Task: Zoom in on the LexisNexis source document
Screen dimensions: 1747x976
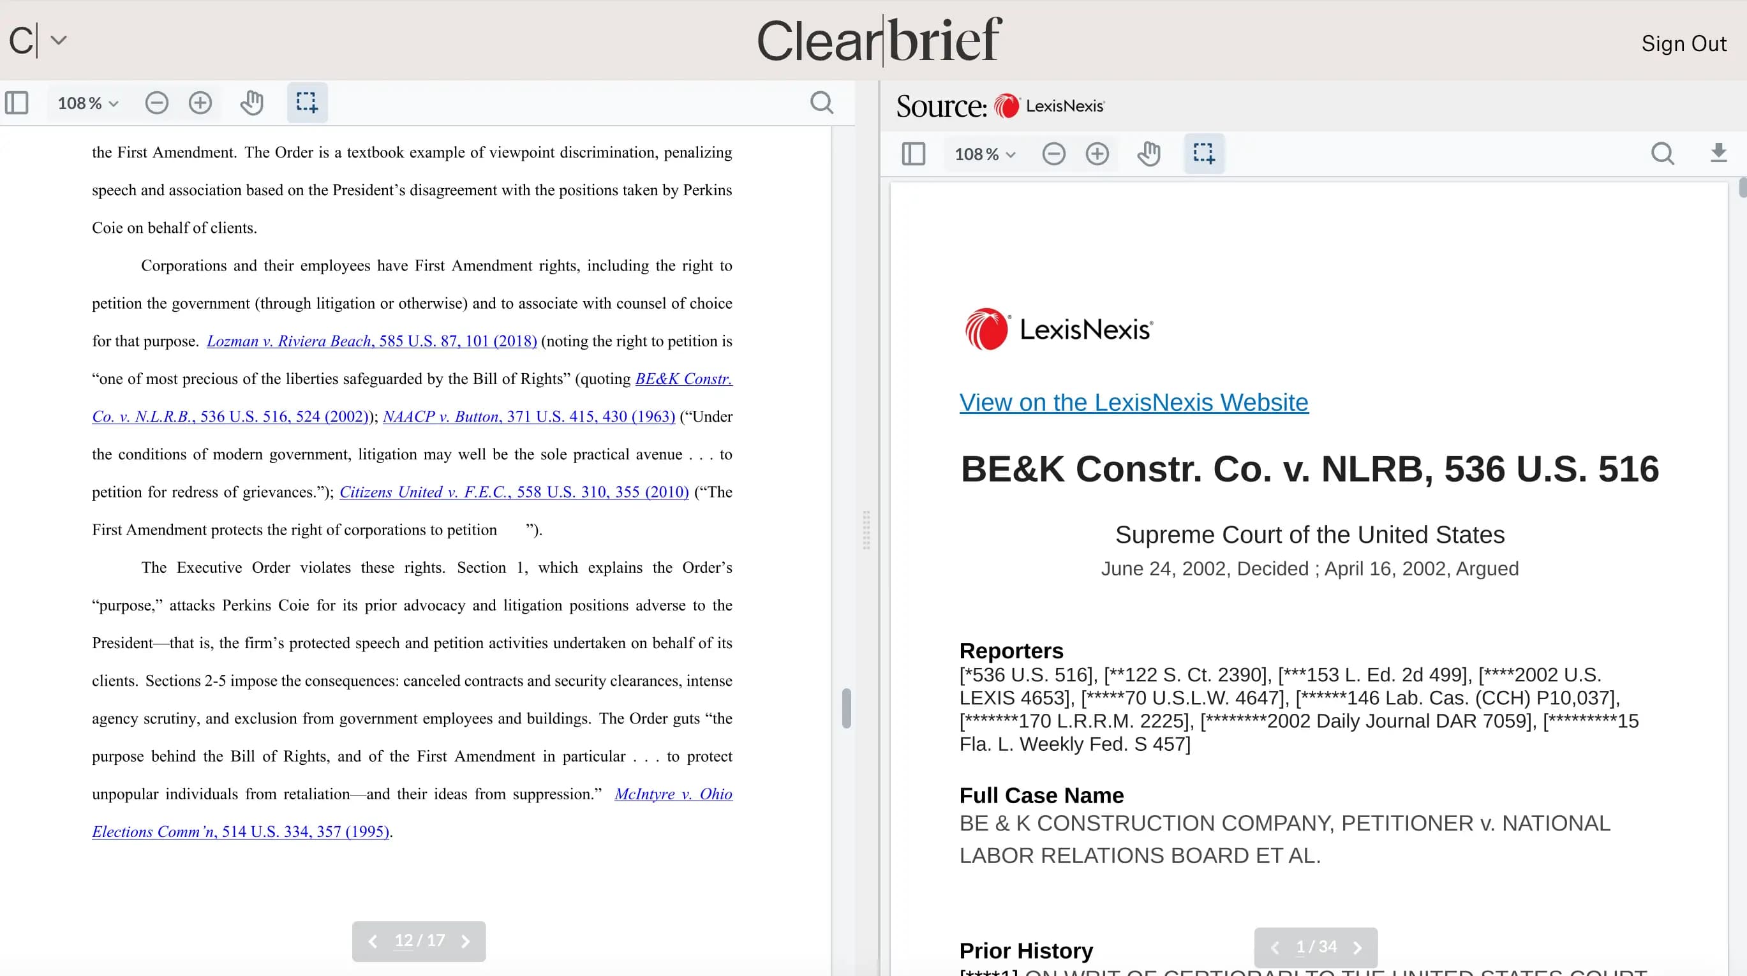Action: [1097, 154]
